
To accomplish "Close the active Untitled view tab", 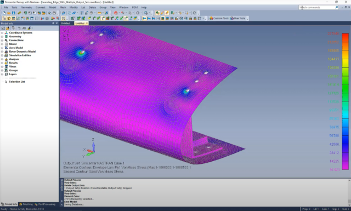I will [87, 23].
